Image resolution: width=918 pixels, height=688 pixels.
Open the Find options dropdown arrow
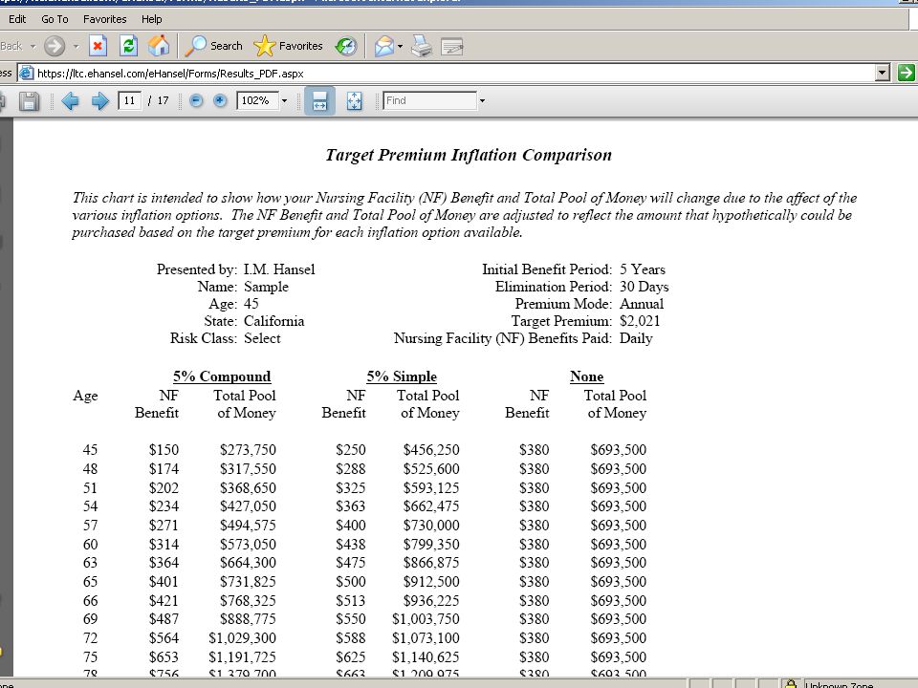pyautogui.click(x=482, y=100)
